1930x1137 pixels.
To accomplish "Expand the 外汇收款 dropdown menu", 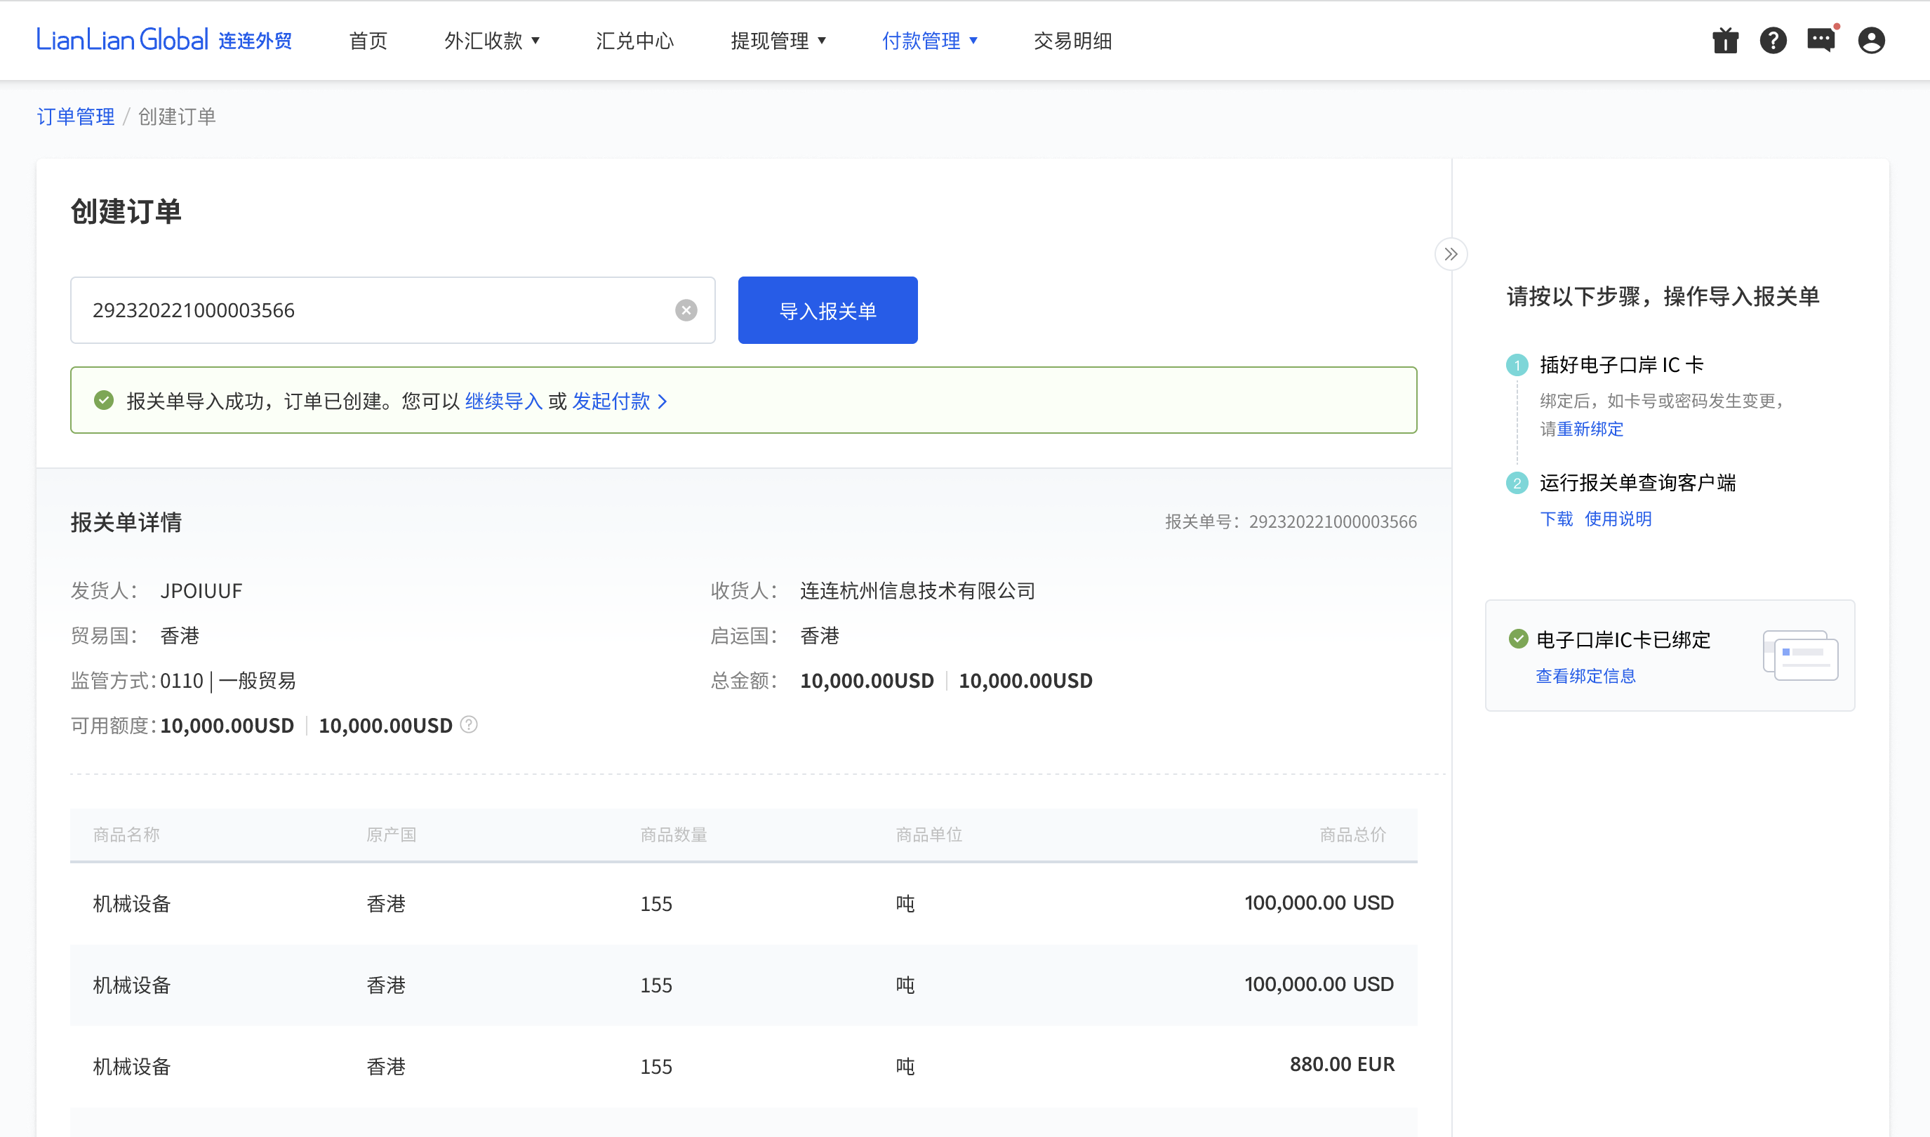I will pos(492,41).
